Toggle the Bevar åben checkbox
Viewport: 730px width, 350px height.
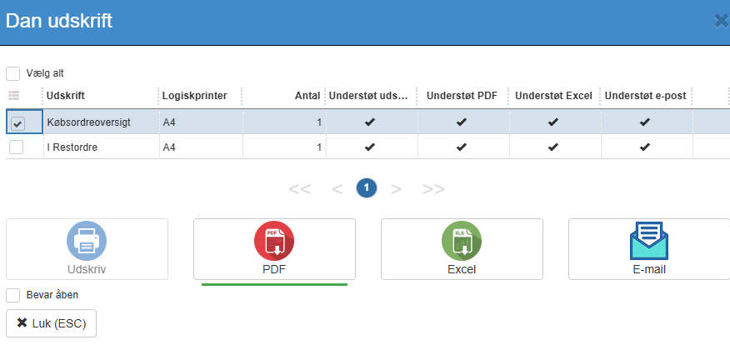tap(13, 295)
